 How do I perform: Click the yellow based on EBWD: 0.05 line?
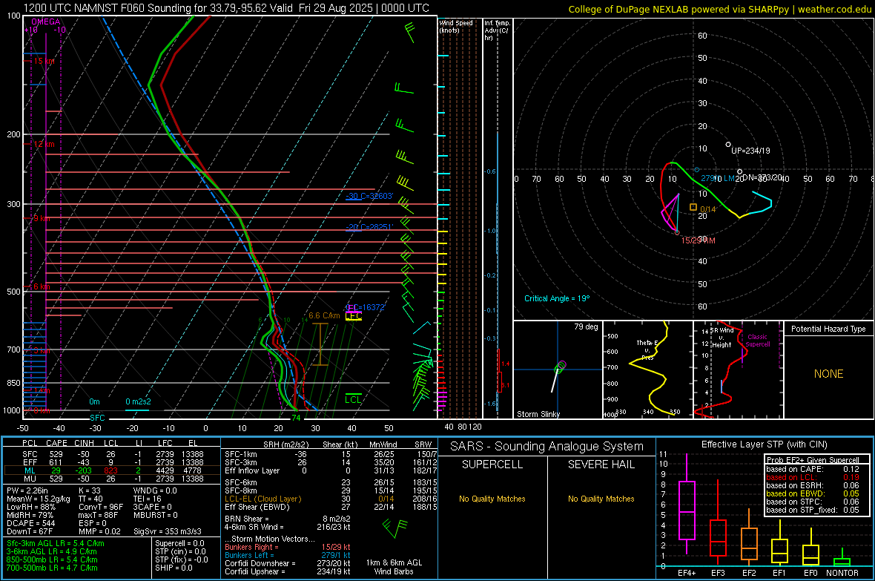click(x=813, y=493)
